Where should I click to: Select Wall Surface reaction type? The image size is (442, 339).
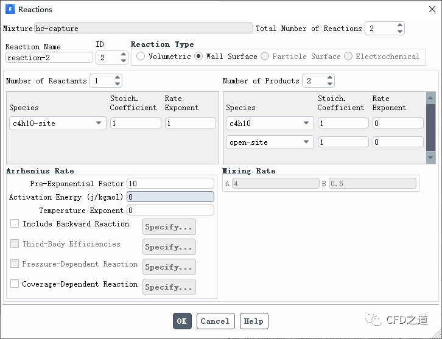click(x=198, y=57)
